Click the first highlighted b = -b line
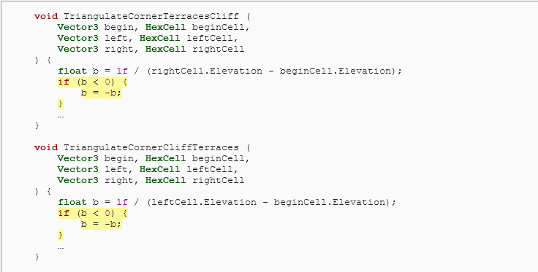 [x=101, y=93]
